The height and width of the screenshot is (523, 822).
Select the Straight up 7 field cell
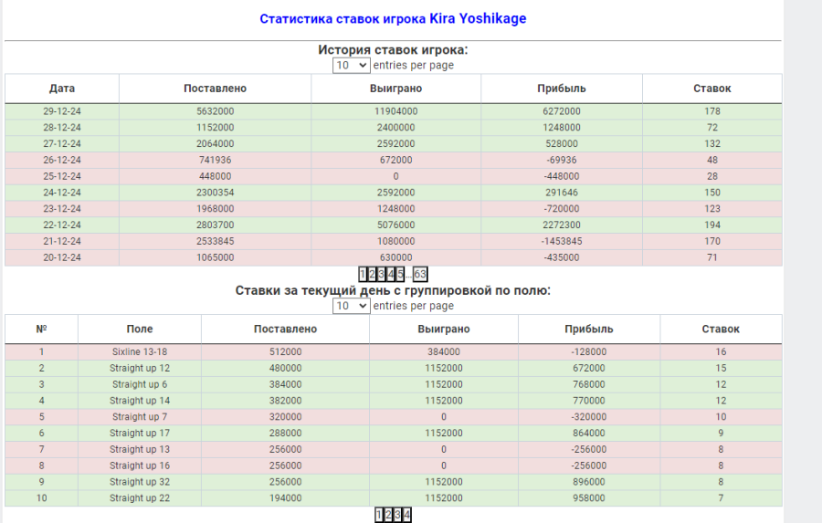tap(140, 416)
